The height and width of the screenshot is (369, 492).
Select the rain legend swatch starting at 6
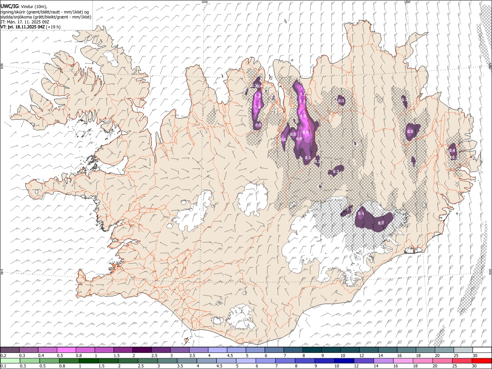pyautogui.click(x=265, y=361)
